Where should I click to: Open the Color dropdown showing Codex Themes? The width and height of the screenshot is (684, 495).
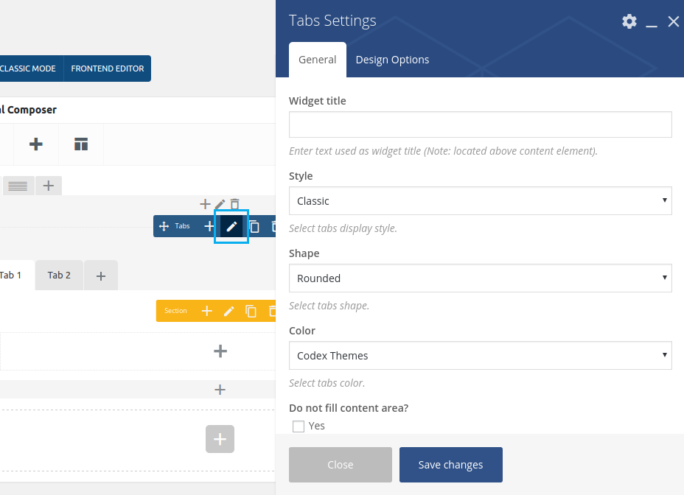click(x=480, y=355)
